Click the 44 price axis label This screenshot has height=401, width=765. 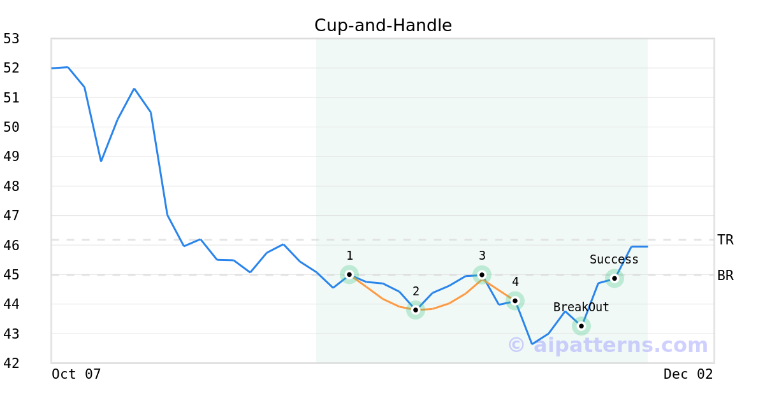[x=11, y=304]
